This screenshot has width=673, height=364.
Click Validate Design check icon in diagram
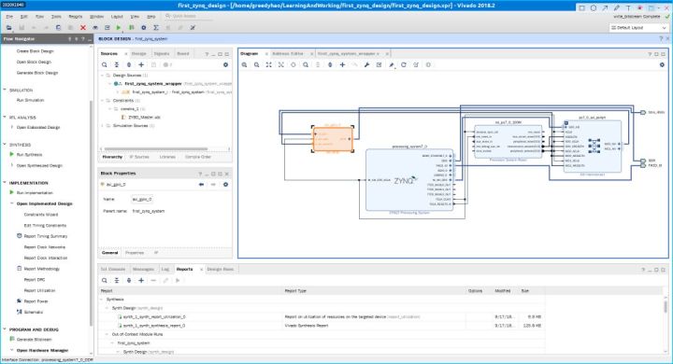coord(379,64)
